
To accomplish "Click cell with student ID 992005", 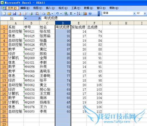I will pyautogui.click(x=31, y=102).
